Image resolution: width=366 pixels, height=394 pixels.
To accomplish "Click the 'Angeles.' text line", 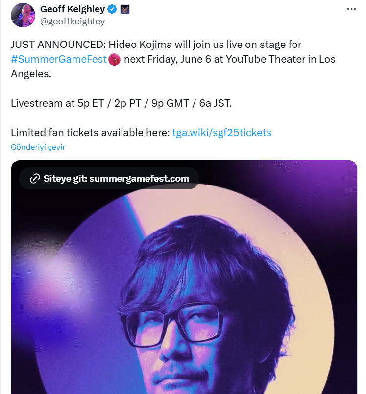I will (x=30, y=74).
